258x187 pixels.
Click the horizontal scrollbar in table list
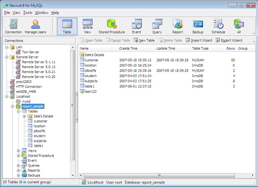tap(159, 175)
